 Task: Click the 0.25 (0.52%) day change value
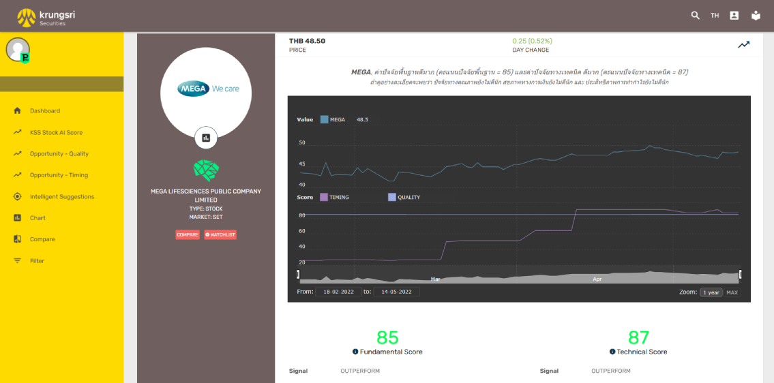click(x=532, y=41)
